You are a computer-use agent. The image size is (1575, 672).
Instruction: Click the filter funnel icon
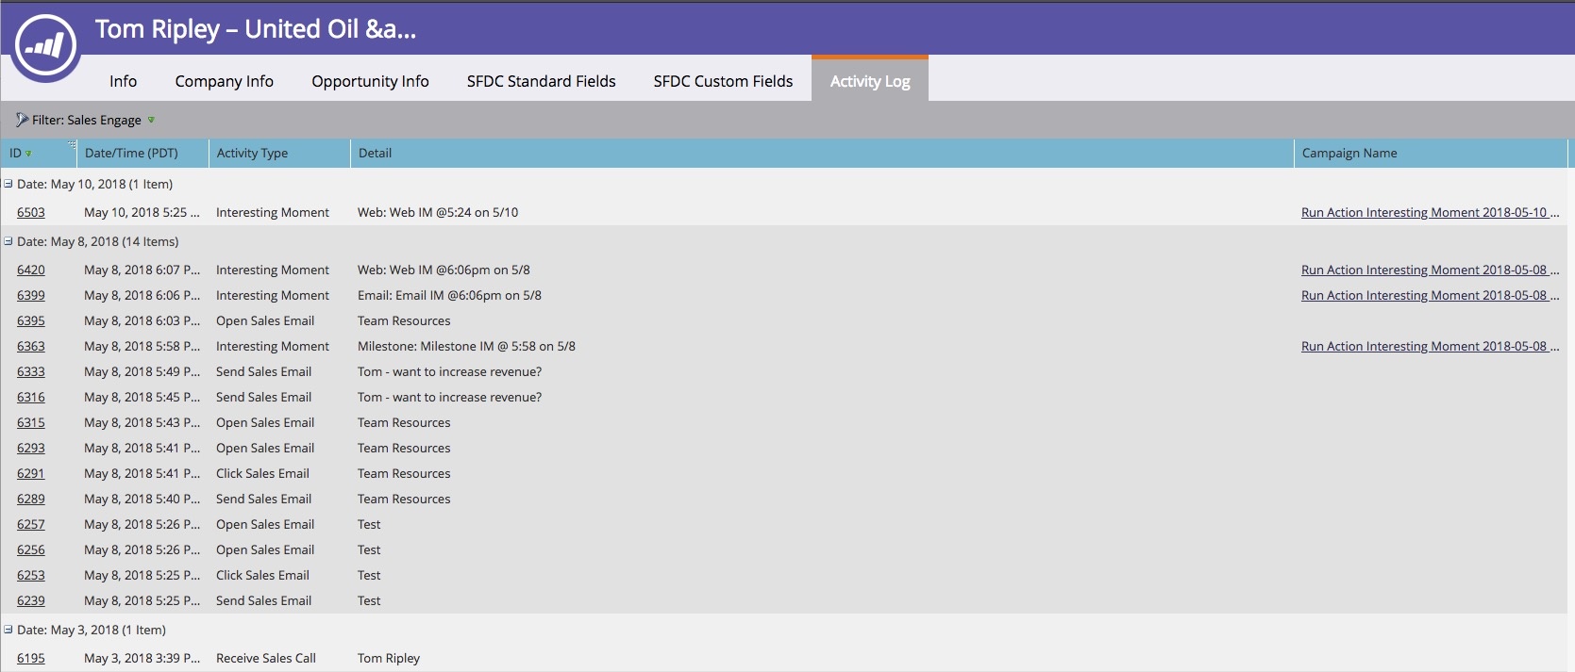coord(22,120)
